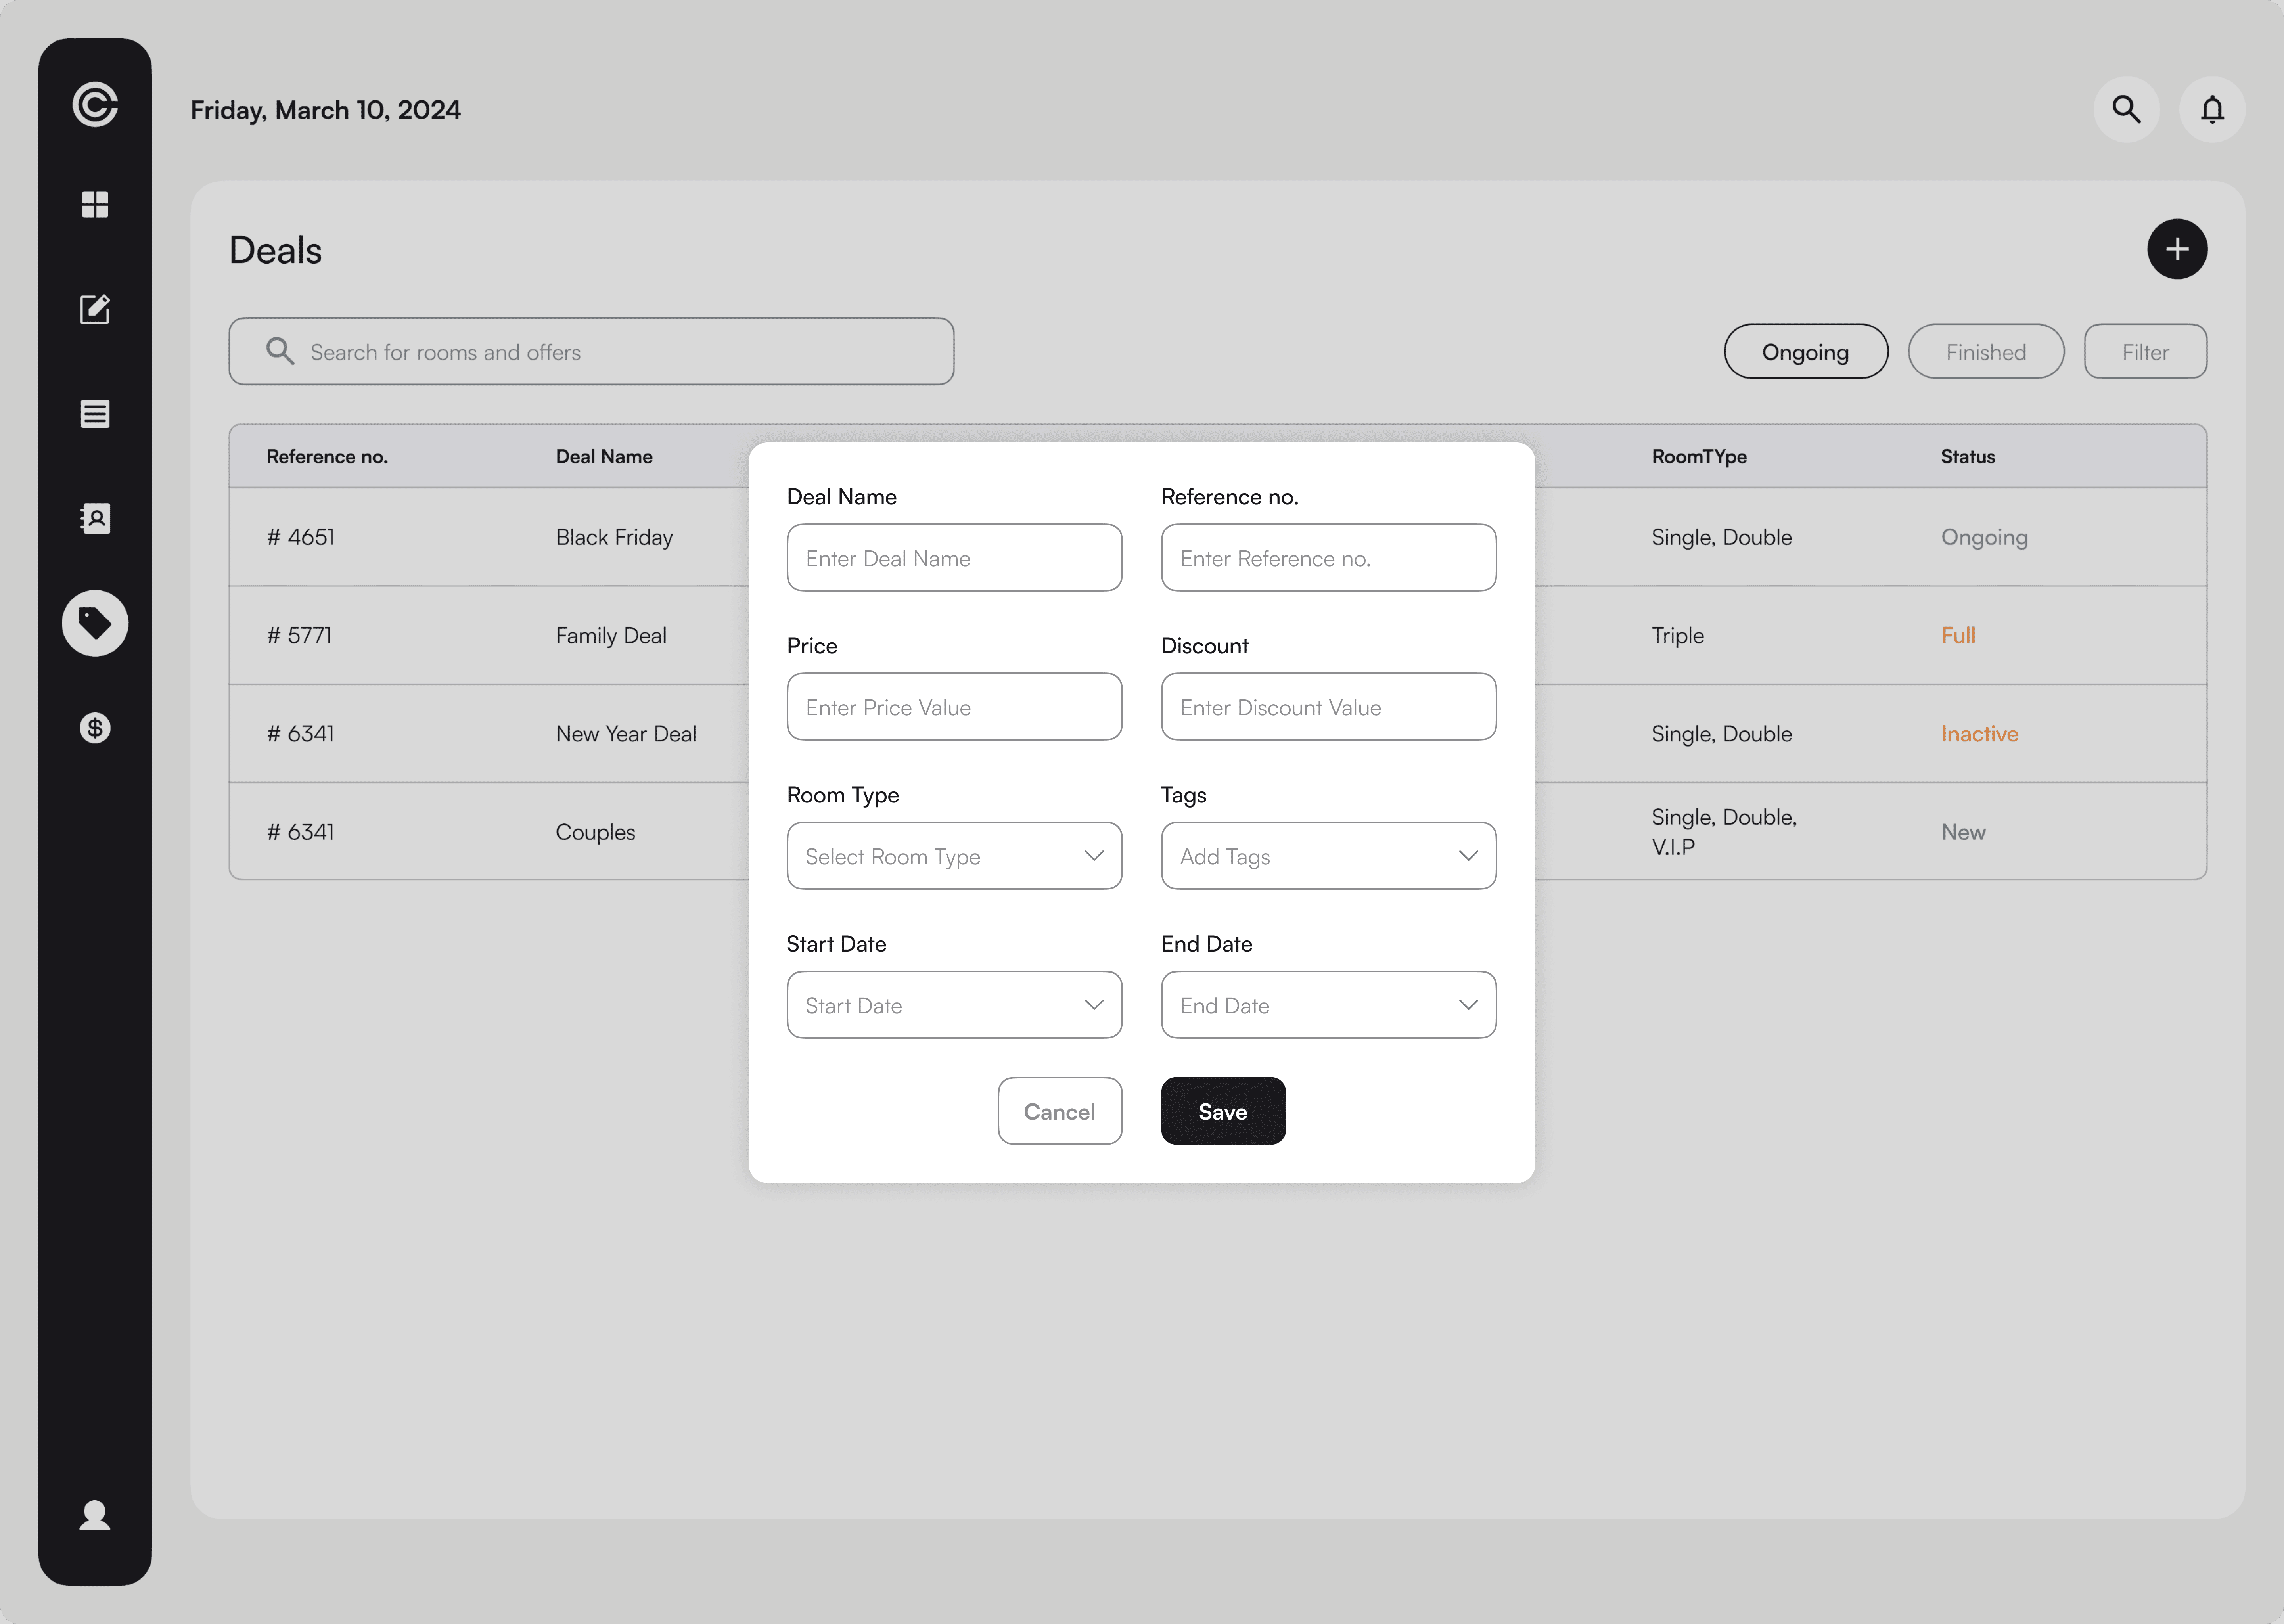
Task: Switch to the Finished tab
Action: (1985, 352)
